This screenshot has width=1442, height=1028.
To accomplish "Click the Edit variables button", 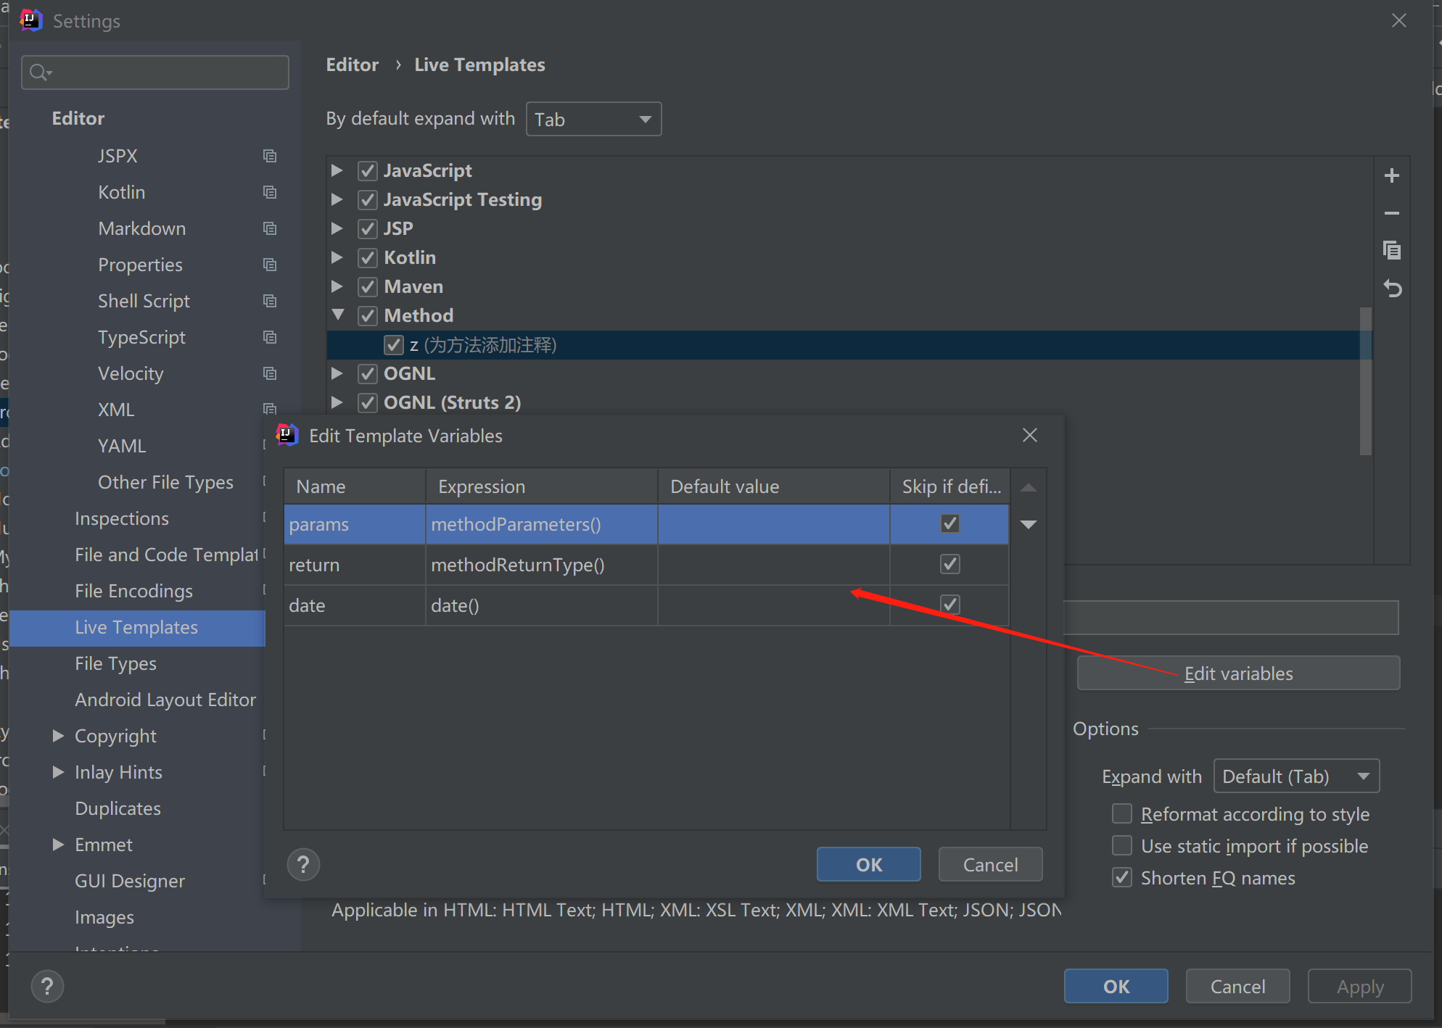I will 1237,673.
